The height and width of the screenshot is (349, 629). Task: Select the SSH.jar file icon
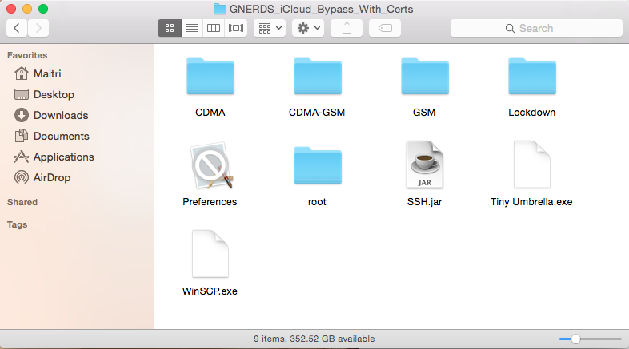pos(425,164)
